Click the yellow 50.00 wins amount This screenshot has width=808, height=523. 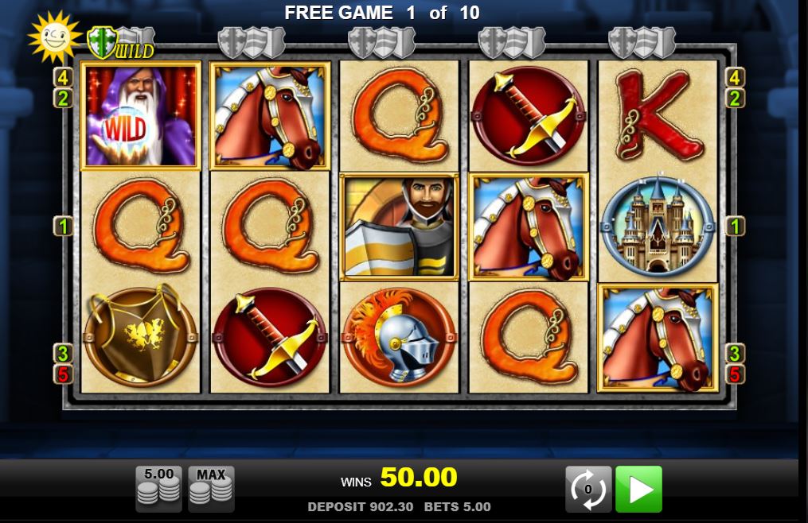coord(419,477)
